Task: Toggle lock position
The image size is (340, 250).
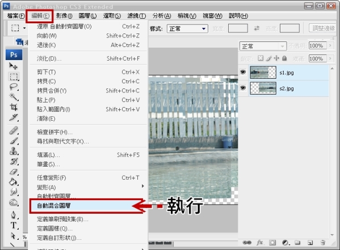Action: tap(276, 58)
